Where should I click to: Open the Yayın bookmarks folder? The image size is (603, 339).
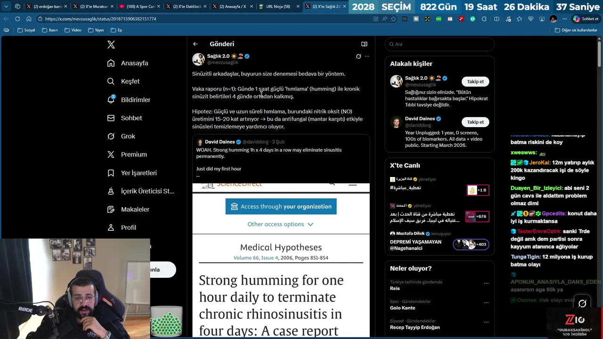96,30
